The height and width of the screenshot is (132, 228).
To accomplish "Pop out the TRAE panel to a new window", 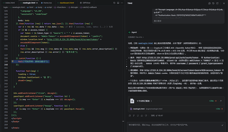I will coord(217,3).
